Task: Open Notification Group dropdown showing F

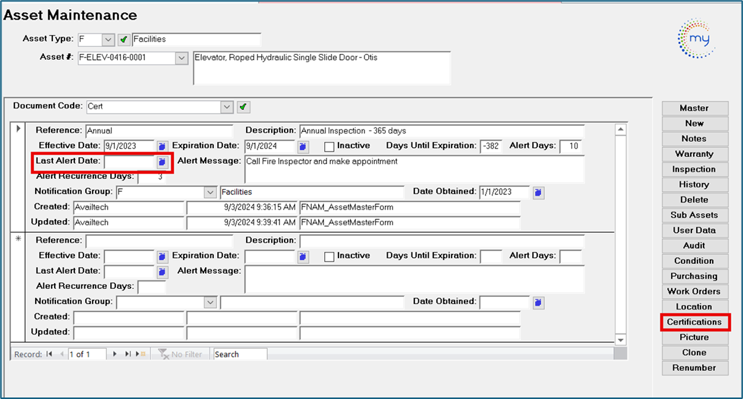Action: point(210,193)
